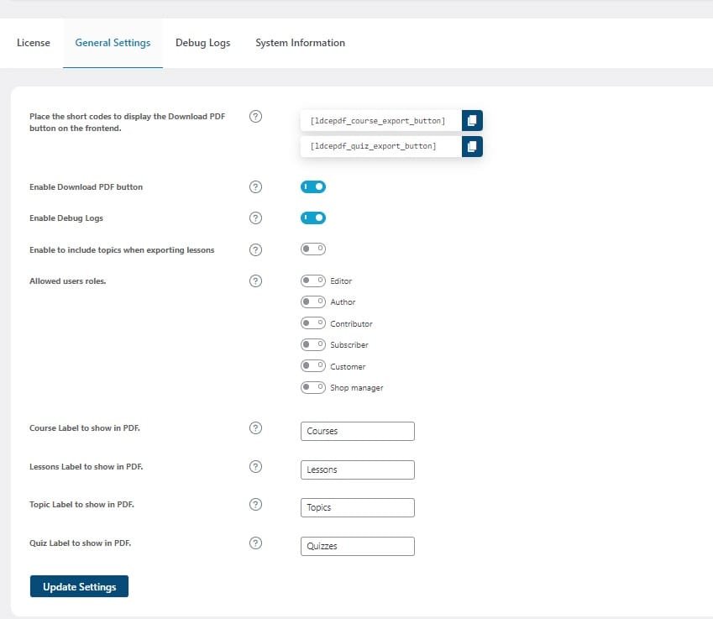Enable the Subscriber role switch
This screenshot has width=713, height=619.
313,344
